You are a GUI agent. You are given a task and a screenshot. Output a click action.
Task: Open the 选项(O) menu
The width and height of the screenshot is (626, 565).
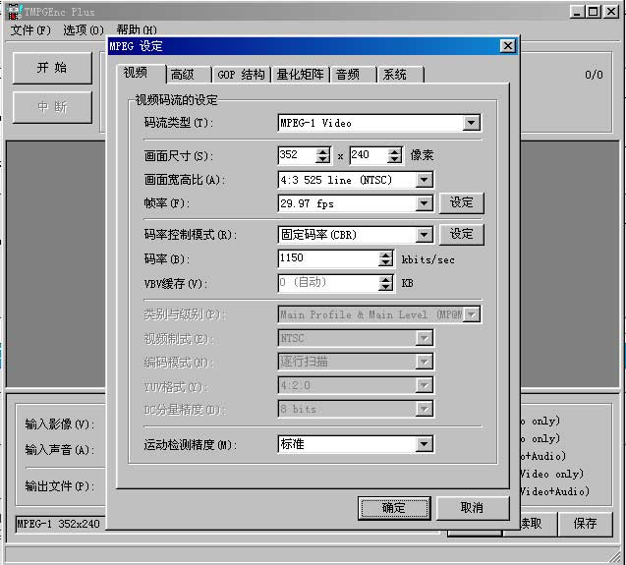click(x=84, y=29)
